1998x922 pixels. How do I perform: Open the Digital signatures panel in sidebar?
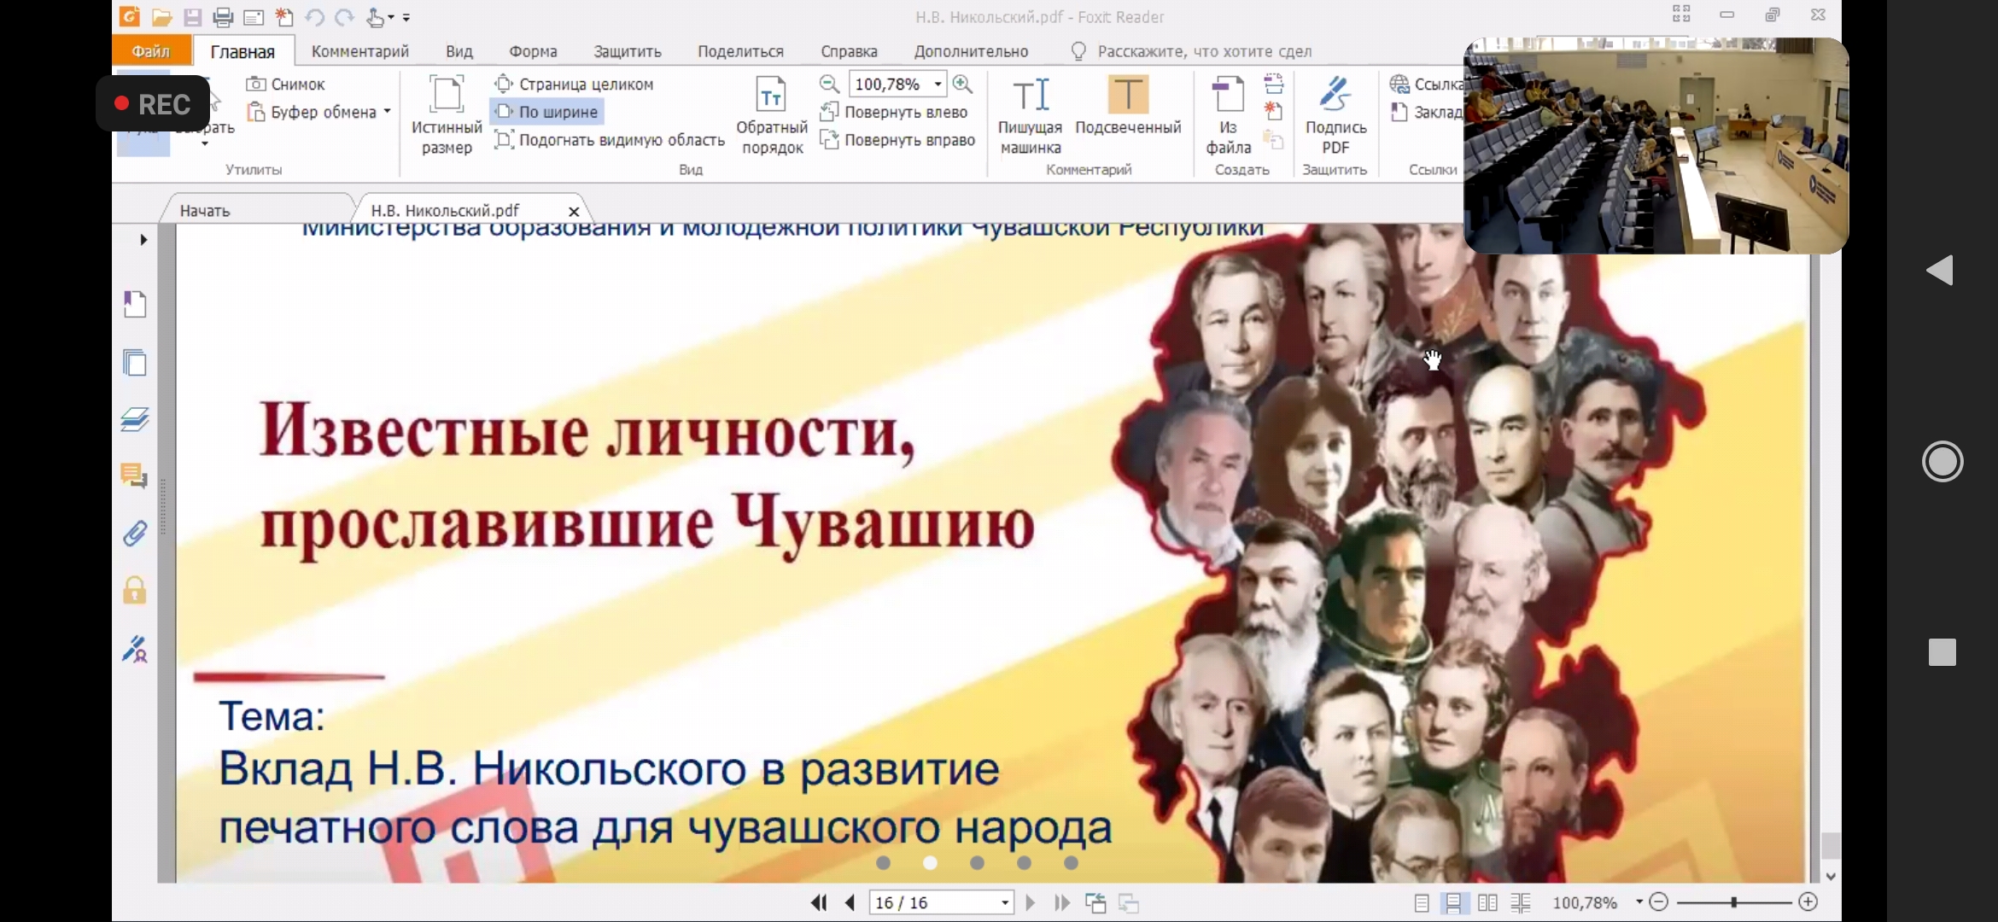coord(135,649)
